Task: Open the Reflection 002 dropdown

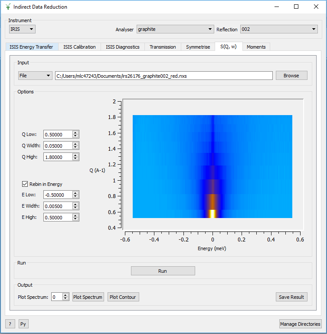Action: (279, 29)
